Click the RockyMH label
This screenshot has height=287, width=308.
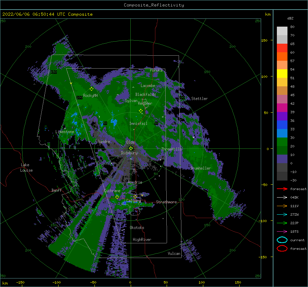click(90, 96)
